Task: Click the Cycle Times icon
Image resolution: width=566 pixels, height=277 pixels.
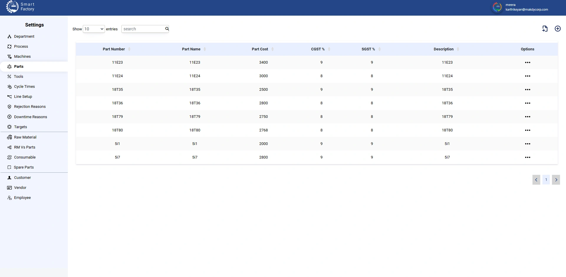Action: [9, 87]
